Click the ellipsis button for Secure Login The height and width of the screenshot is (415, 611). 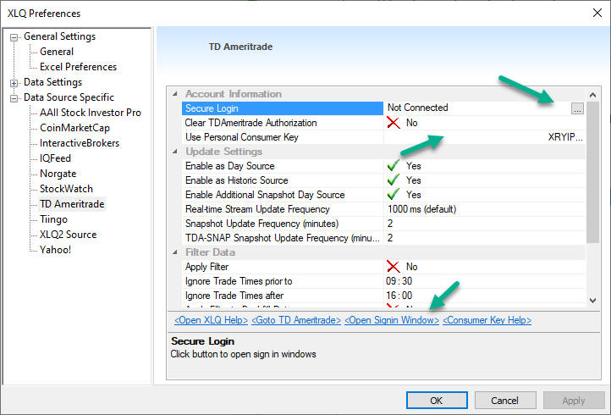pos(577,108)
